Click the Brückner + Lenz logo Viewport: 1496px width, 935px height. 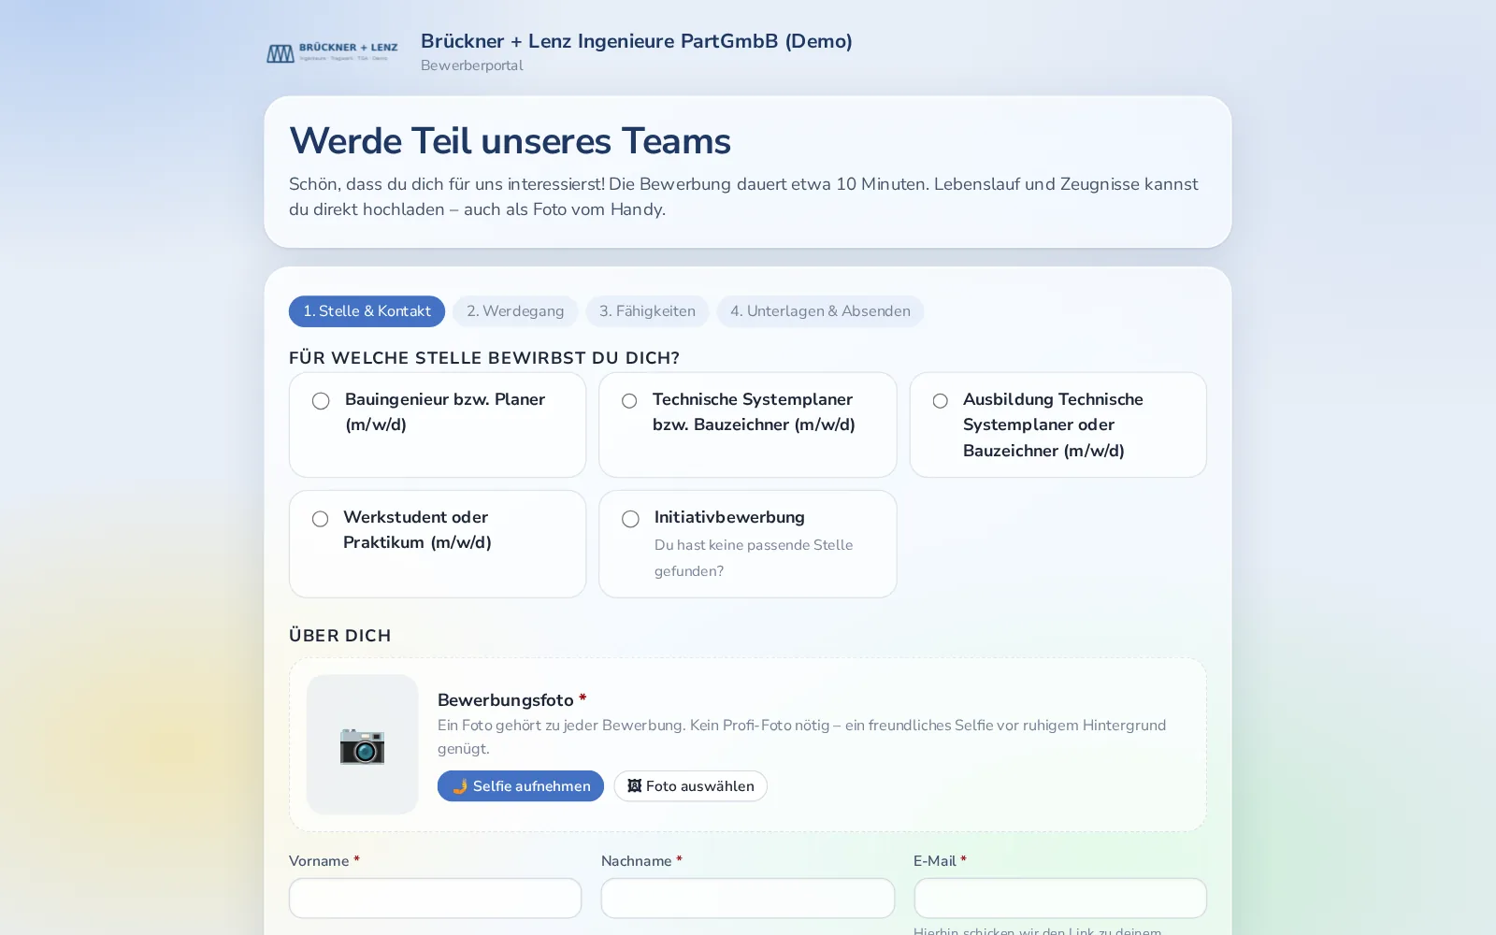tap(333, 53)
